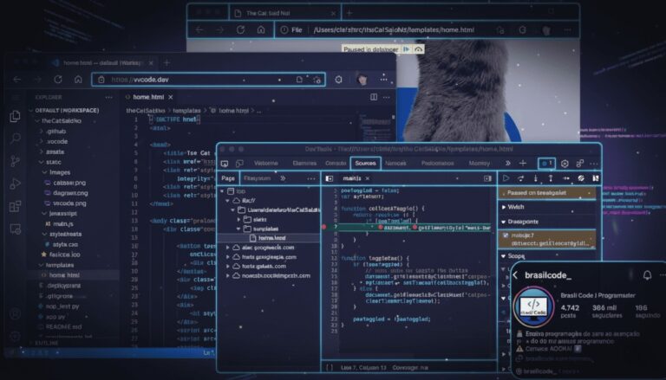Viewport: 666px width, 380px height.
Task: Click home icon in The Cat Said No browser
Action: point(261,29)
